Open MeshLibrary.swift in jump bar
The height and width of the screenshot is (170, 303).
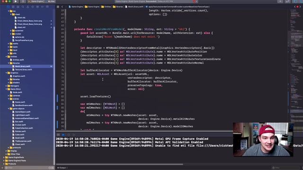tap(134, 7)
